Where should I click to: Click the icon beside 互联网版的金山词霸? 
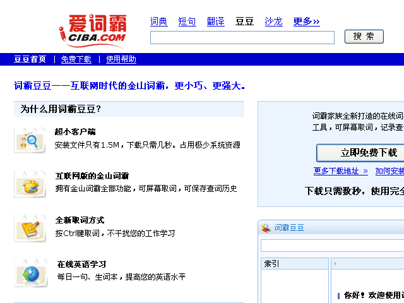click(30, 184)
